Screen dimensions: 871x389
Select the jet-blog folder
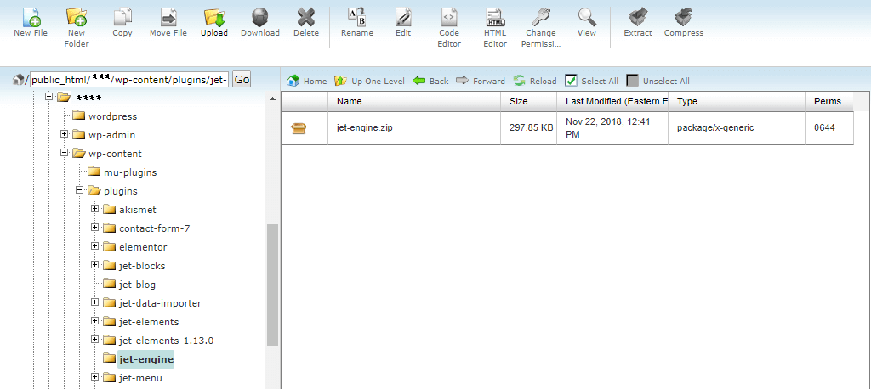click(137, 285)
